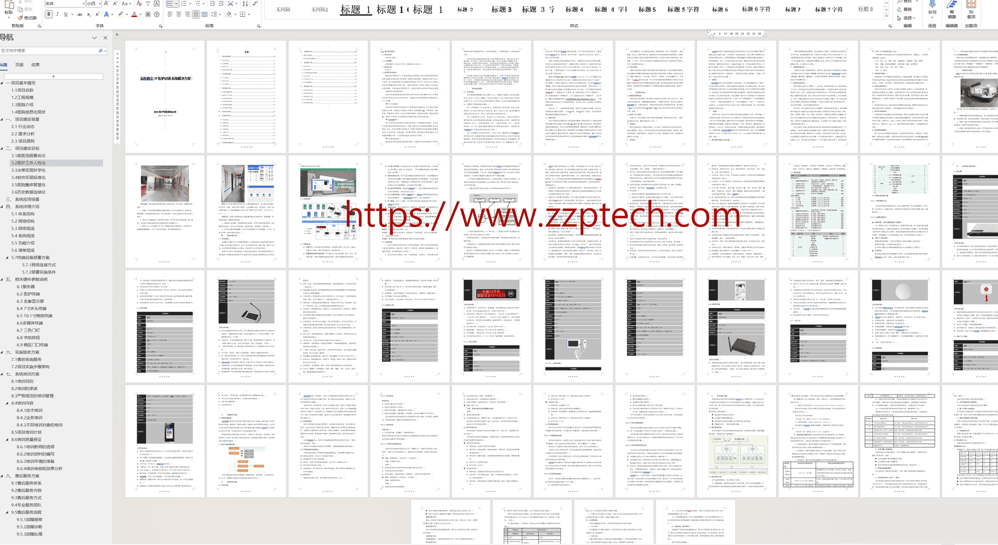Open the font name dropdown showing 宋体
The image size is (998, 545).
(x=62, y=4)
